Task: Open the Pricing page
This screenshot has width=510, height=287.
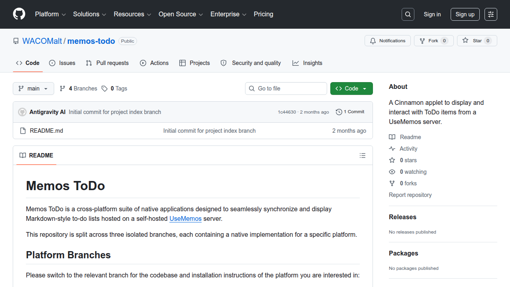Action: [x=263, y=14]
